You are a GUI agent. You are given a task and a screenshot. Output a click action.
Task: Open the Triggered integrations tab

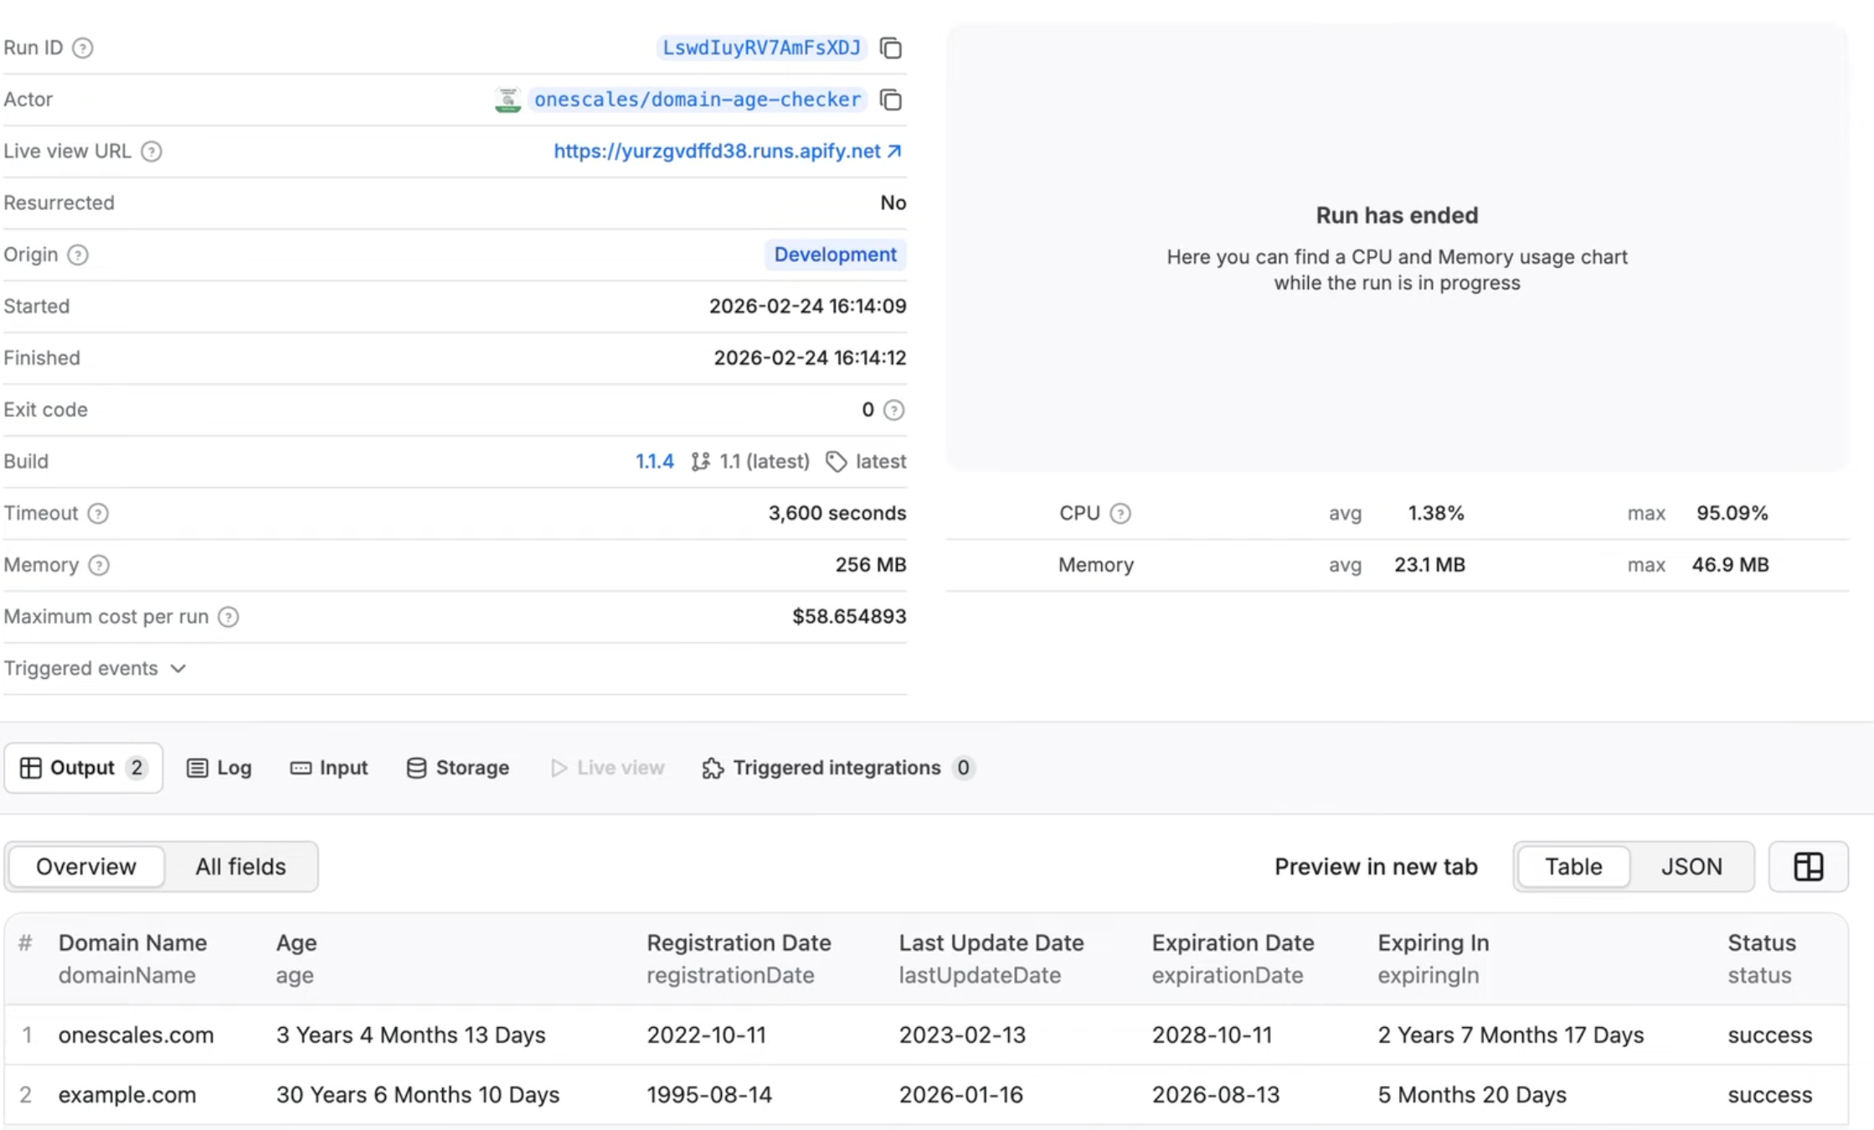(x=836, y=768)
